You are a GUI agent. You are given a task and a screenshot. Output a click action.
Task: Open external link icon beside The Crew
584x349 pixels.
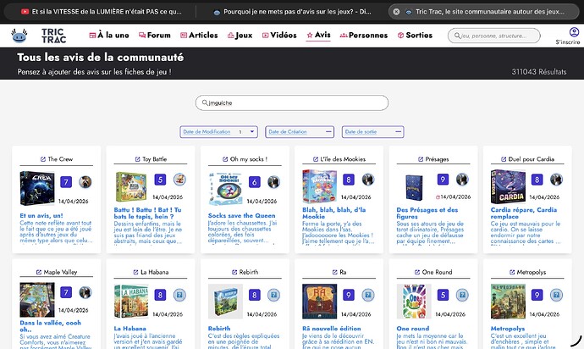(x=41, y=158)
